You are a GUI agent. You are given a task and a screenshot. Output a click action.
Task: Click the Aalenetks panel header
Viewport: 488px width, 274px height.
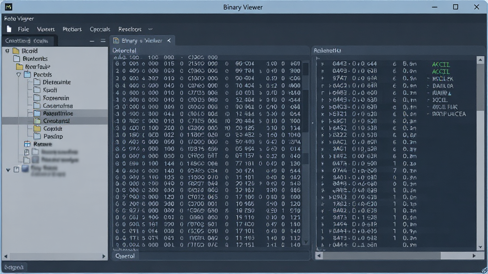pos(327,50)
